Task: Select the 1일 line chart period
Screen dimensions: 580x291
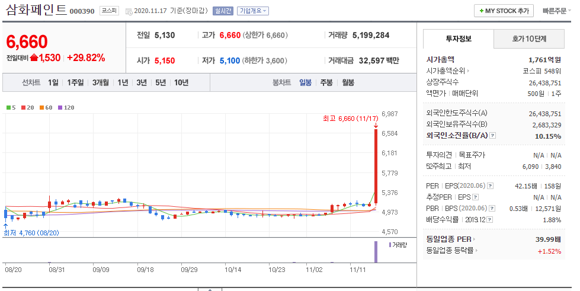Action: click(53, 82)
